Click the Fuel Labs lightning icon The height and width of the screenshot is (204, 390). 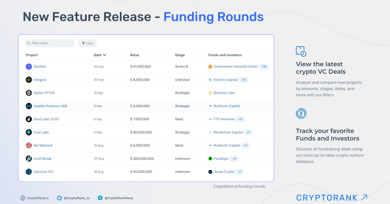[x=29, y=132]
